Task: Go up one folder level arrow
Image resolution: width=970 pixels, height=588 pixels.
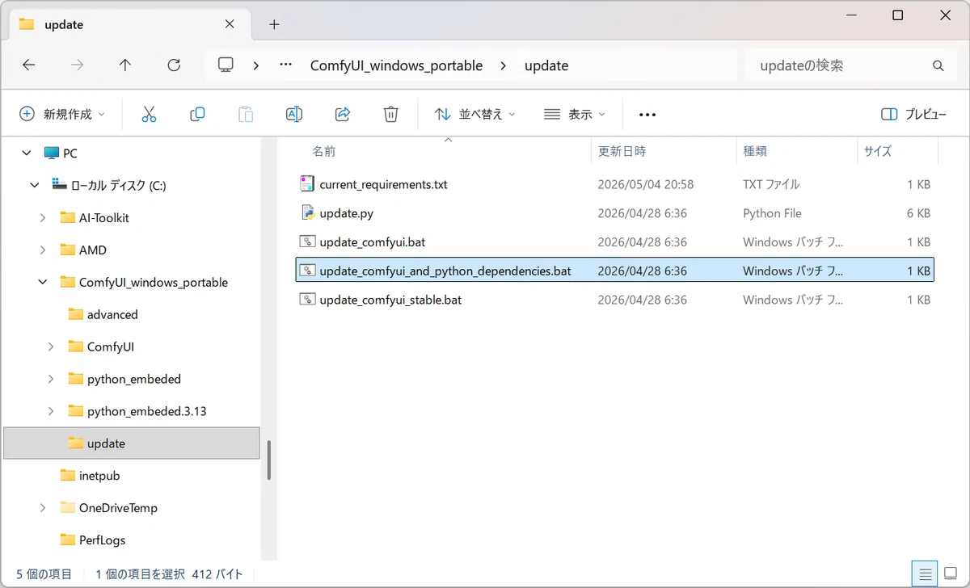Action: 125,65
